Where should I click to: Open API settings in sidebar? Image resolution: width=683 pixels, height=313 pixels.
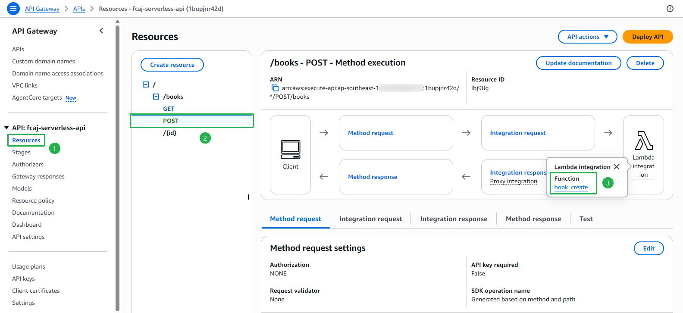coord(28,237)
